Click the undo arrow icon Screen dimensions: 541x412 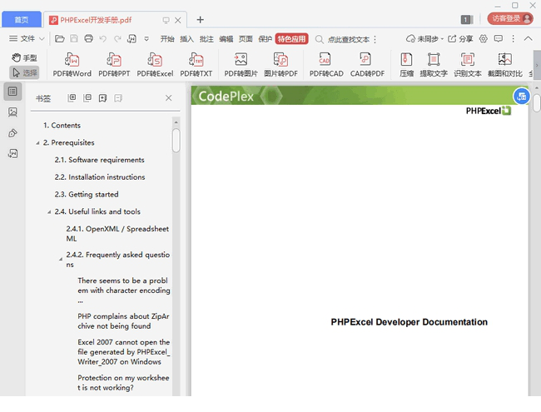pos(103,38)
